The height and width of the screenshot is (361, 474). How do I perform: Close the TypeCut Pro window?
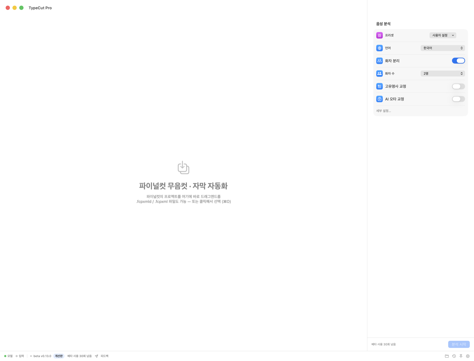click(8, 8)
